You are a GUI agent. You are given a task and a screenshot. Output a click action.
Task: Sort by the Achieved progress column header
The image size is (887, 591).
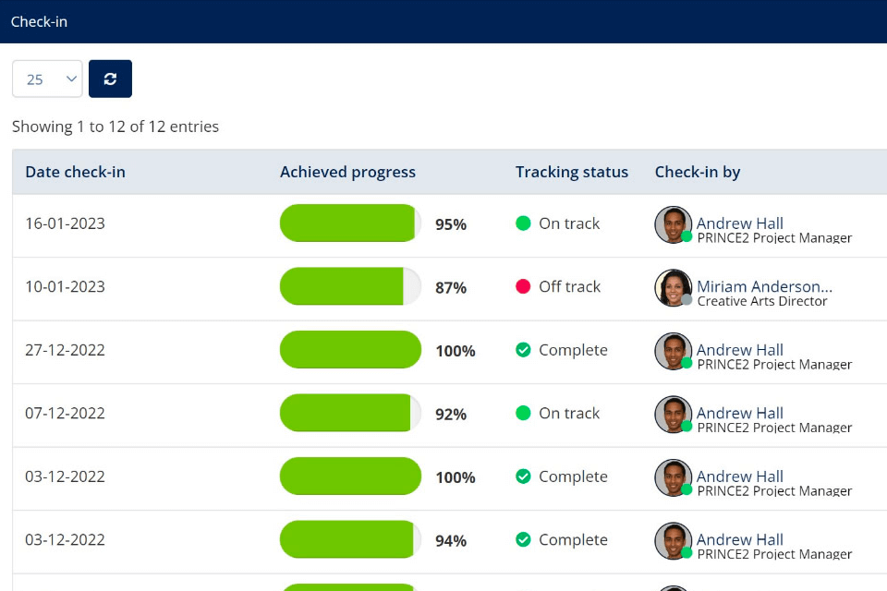point(347,172)
